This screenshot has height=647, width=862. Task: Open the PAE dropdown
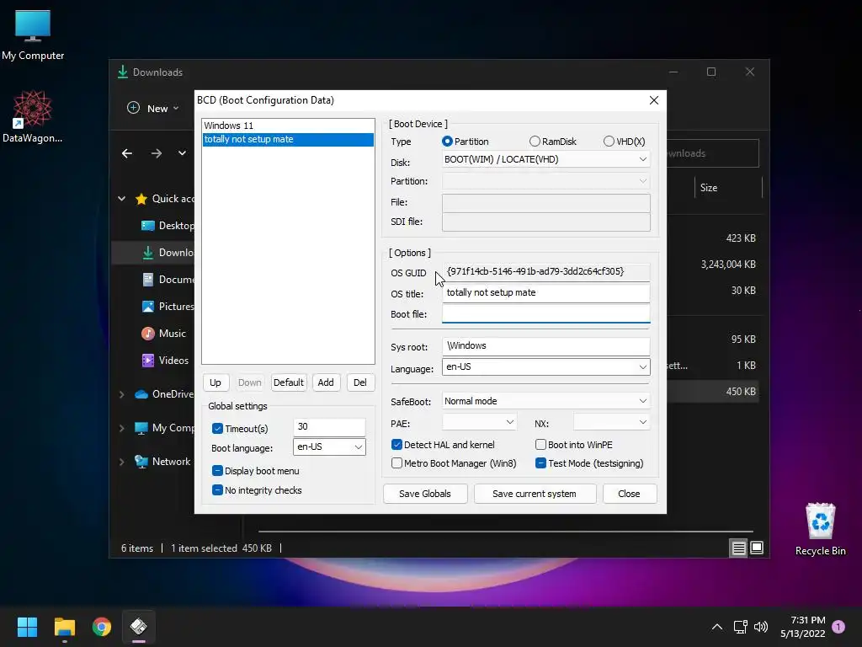pos(479,423)
